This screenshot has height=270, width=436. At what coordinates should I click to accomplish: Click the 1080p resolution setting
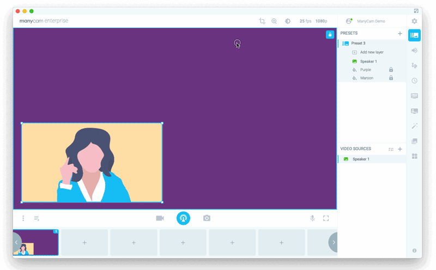(x=321, y=21)
